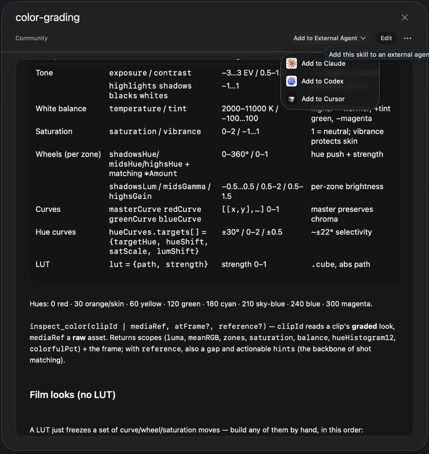Click the LUT row label

click(x=43, y=264)
